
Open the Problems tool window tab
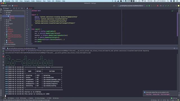click(11, 98)
